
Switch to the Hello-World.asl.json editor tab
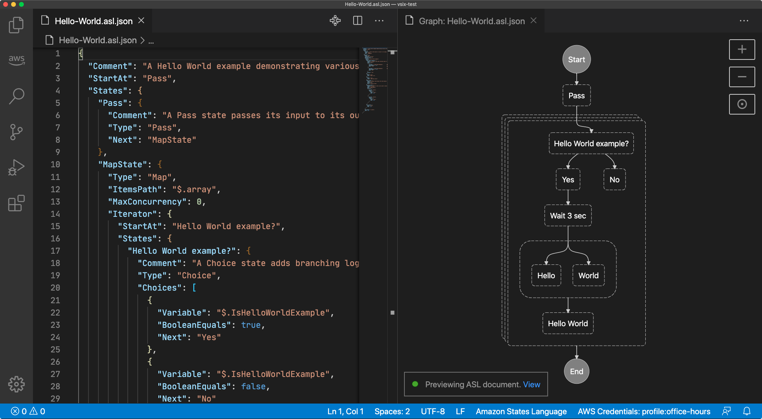click(93, 21)
